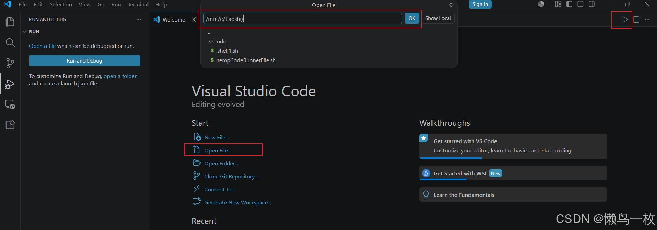The width and height of the screenshot is (657, 230).
Task: Open the Edit menu
Action: 38,4
